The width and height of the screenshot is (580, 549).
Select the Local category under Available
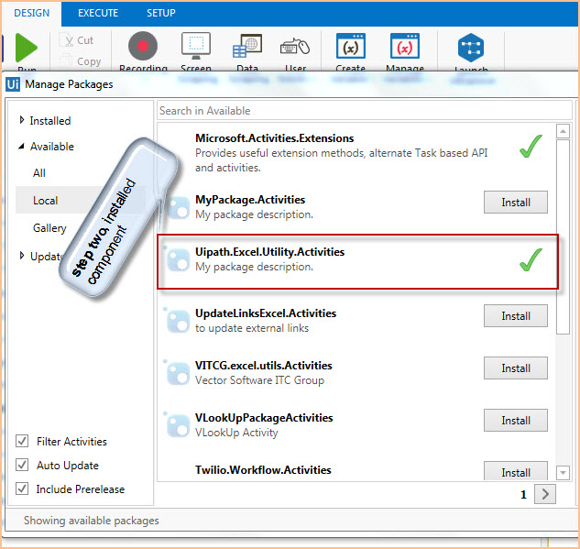46,201
